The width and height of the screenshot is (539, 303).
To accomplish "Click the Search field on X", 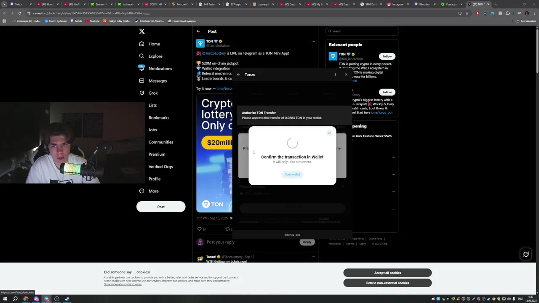I will [x=362, y=31].
